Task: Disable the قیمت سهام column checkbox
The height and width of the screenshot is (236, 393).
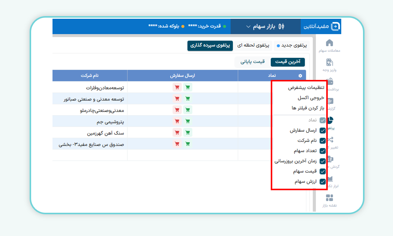Action: (x=322, y=171)
